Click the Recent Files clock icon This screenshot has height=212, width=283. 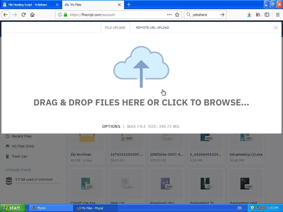click(x=7, y=136)
